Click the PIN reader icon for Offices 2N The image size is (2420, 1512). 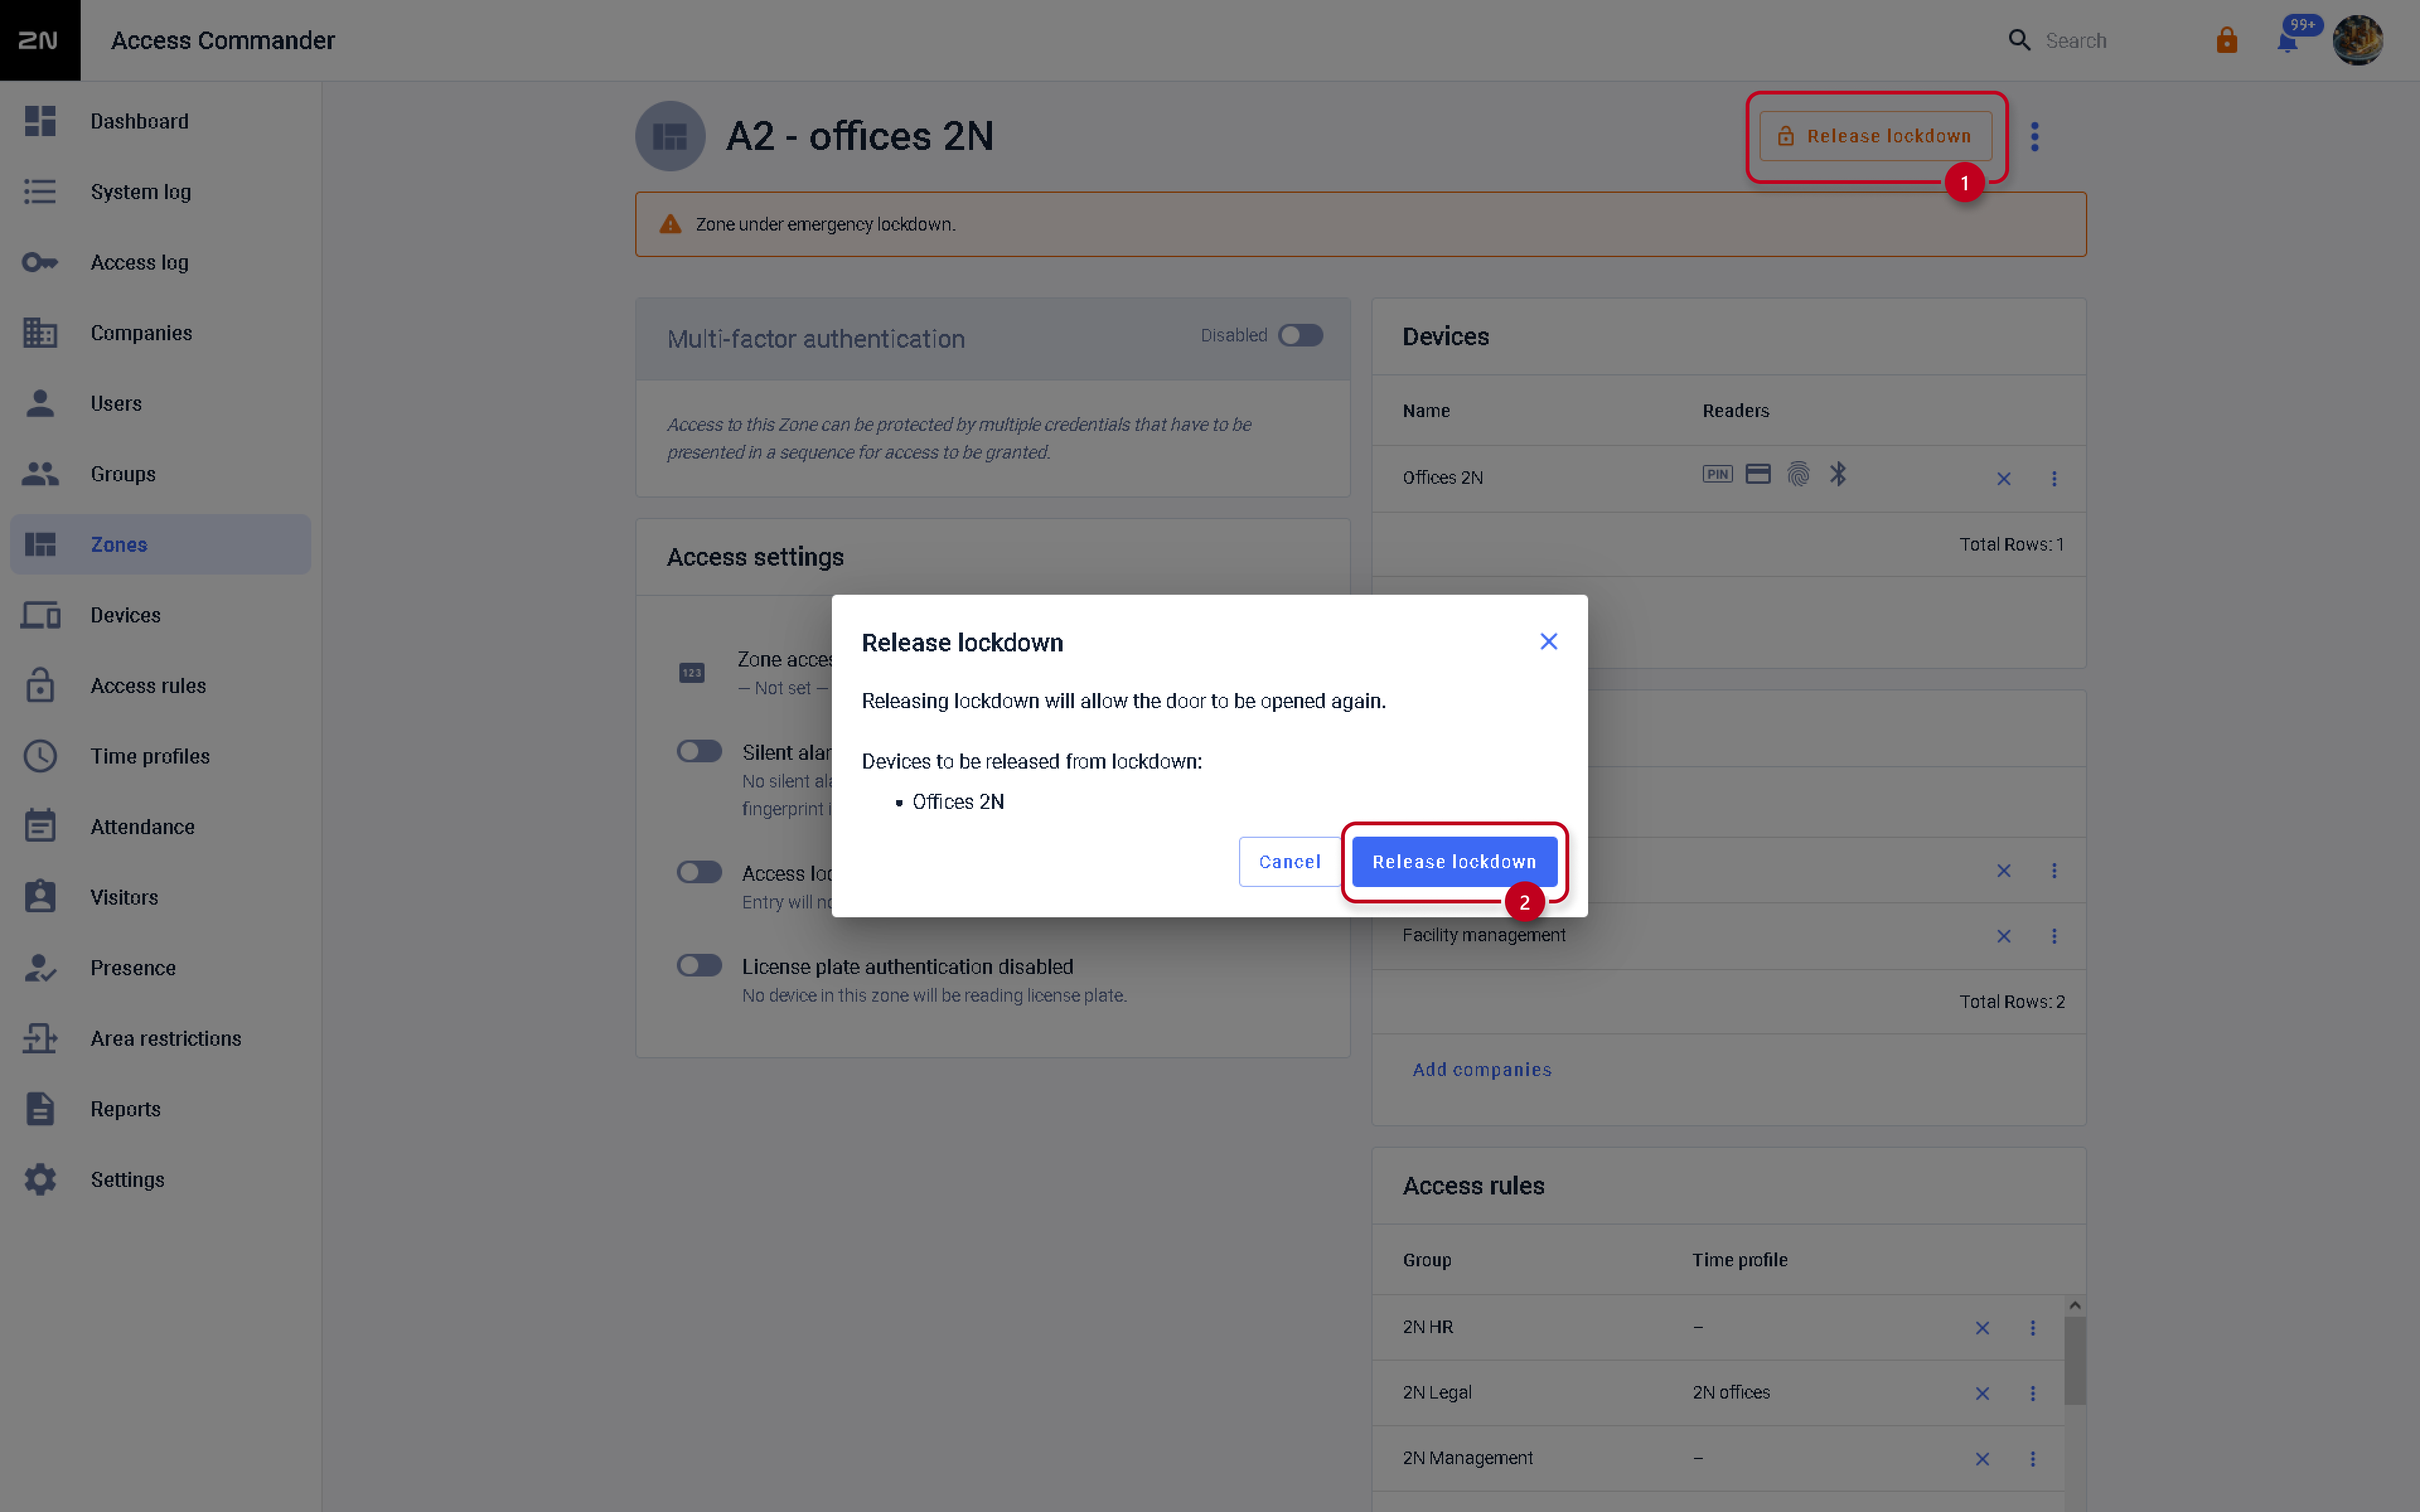1717,474
